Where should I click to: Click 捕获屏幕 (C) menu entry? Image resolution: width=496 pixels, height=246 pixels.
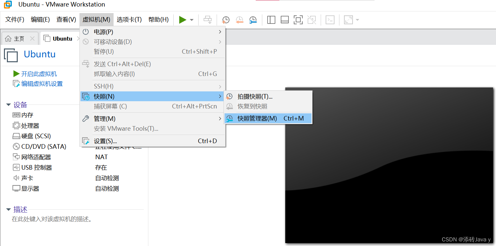[x=153, y=106]
